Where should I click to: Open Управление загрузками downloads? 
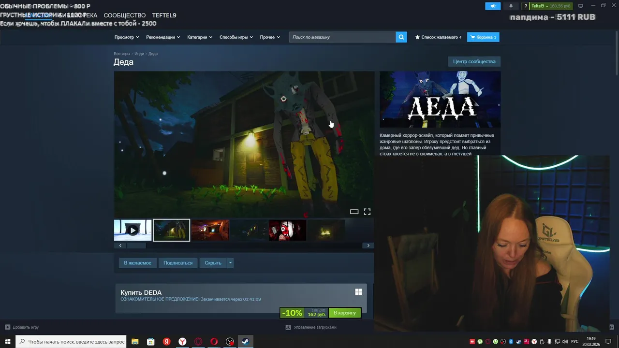pos(311,327)
